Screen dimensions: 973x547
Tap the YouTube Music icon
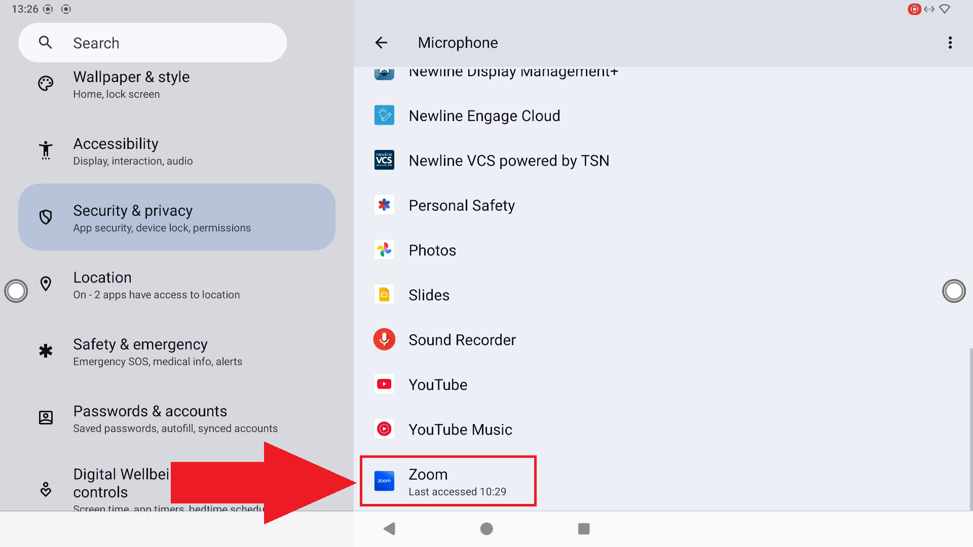(x=384, y=429)
